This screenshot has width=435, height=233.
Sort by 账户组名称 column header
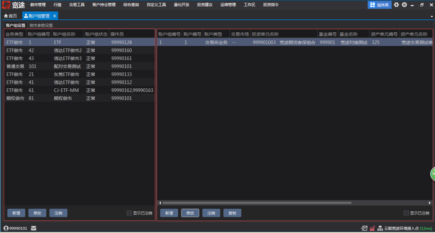pyautogui.click(x=68, y=34)
